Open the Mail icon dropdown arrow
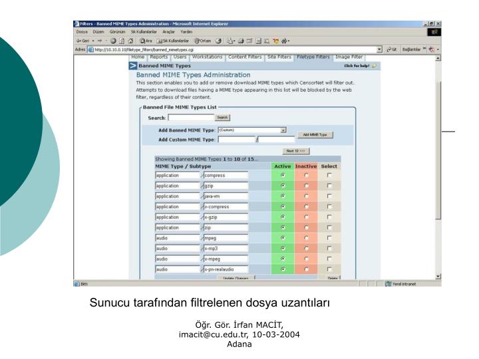Viewport: 479px width, 359px height. [234, 41]
